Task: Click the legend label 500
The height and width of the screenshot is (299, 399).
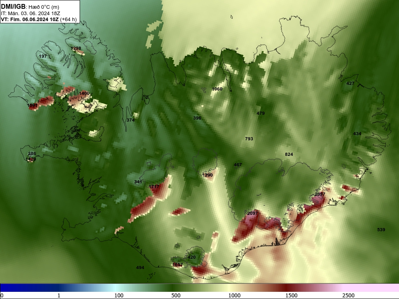Action: 176,295
